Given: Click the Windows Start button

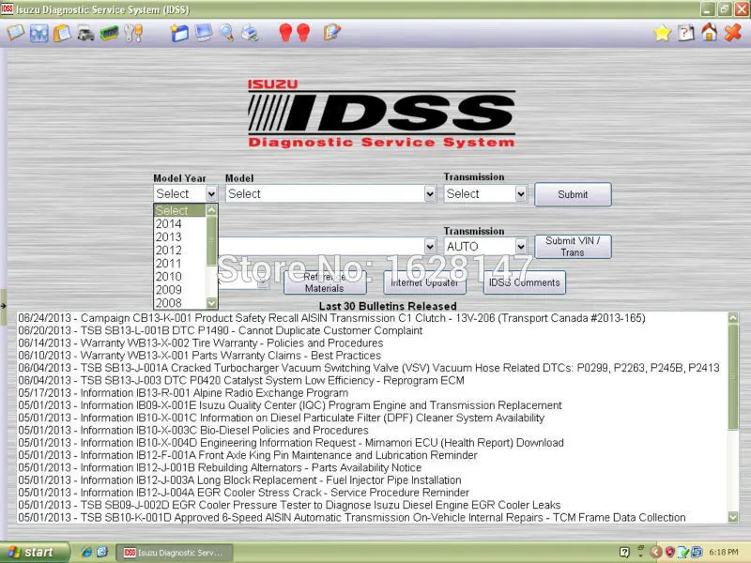Looking at the screenshot, I should click(34, 553).
